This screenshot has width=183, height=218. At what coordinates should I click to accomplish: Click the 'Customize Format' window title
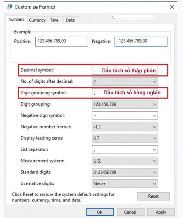click(35, 7)
